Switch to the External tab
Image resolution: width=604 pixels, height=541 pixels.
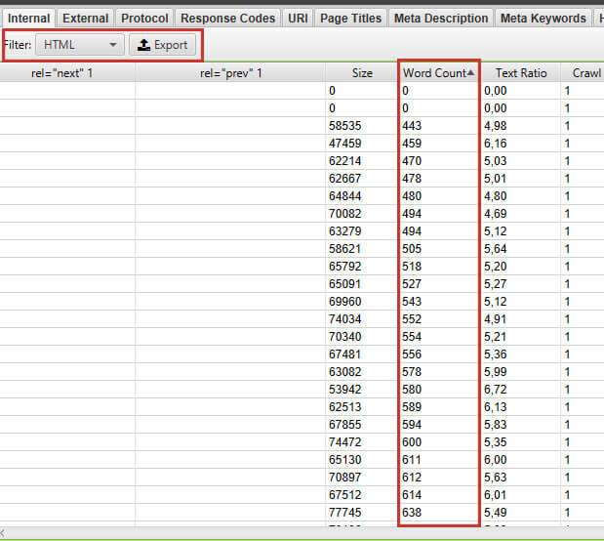point(86,19)
